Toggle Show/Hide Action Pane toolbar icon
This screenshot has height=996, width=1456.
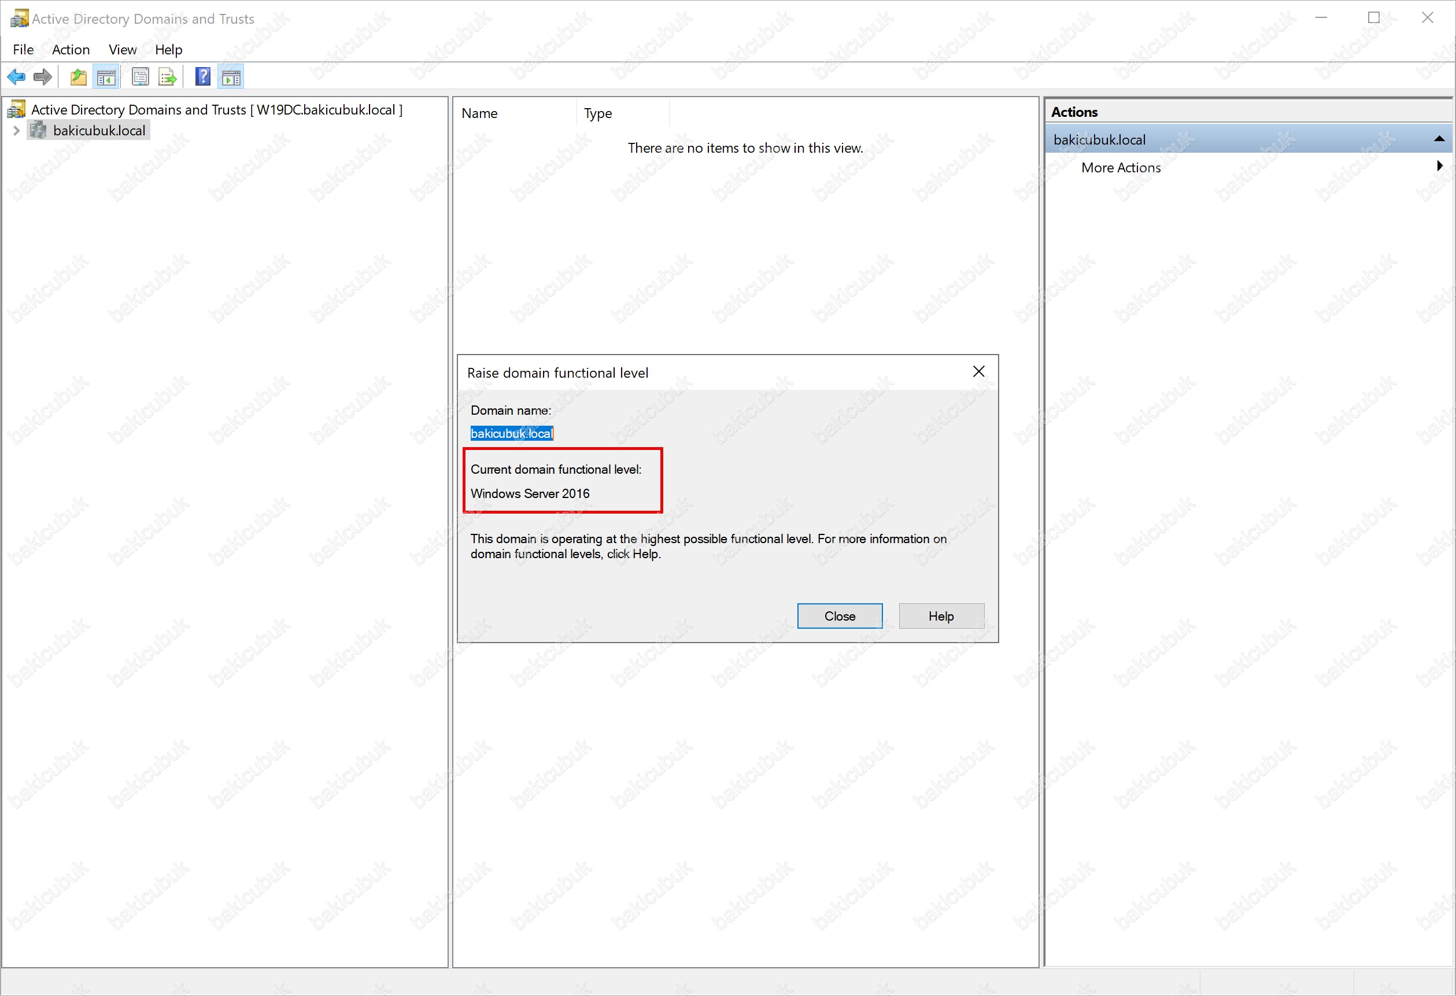(231, 77)
